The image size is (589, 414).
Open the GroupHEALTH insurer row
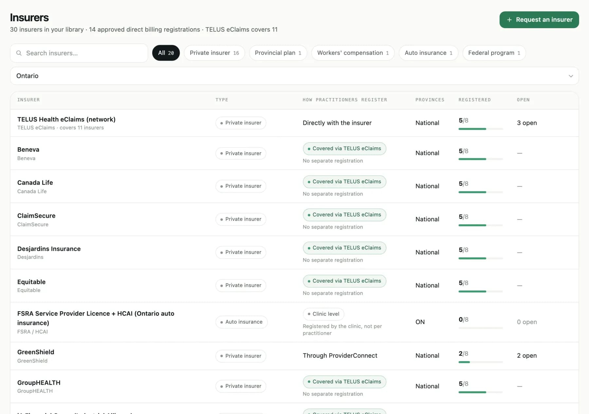click(294, 386)
